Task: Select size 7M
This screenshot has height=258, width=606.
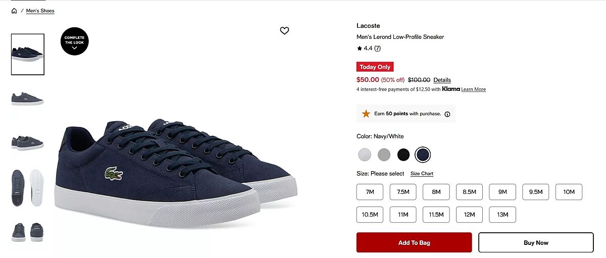Action: (x=370, y=192)
